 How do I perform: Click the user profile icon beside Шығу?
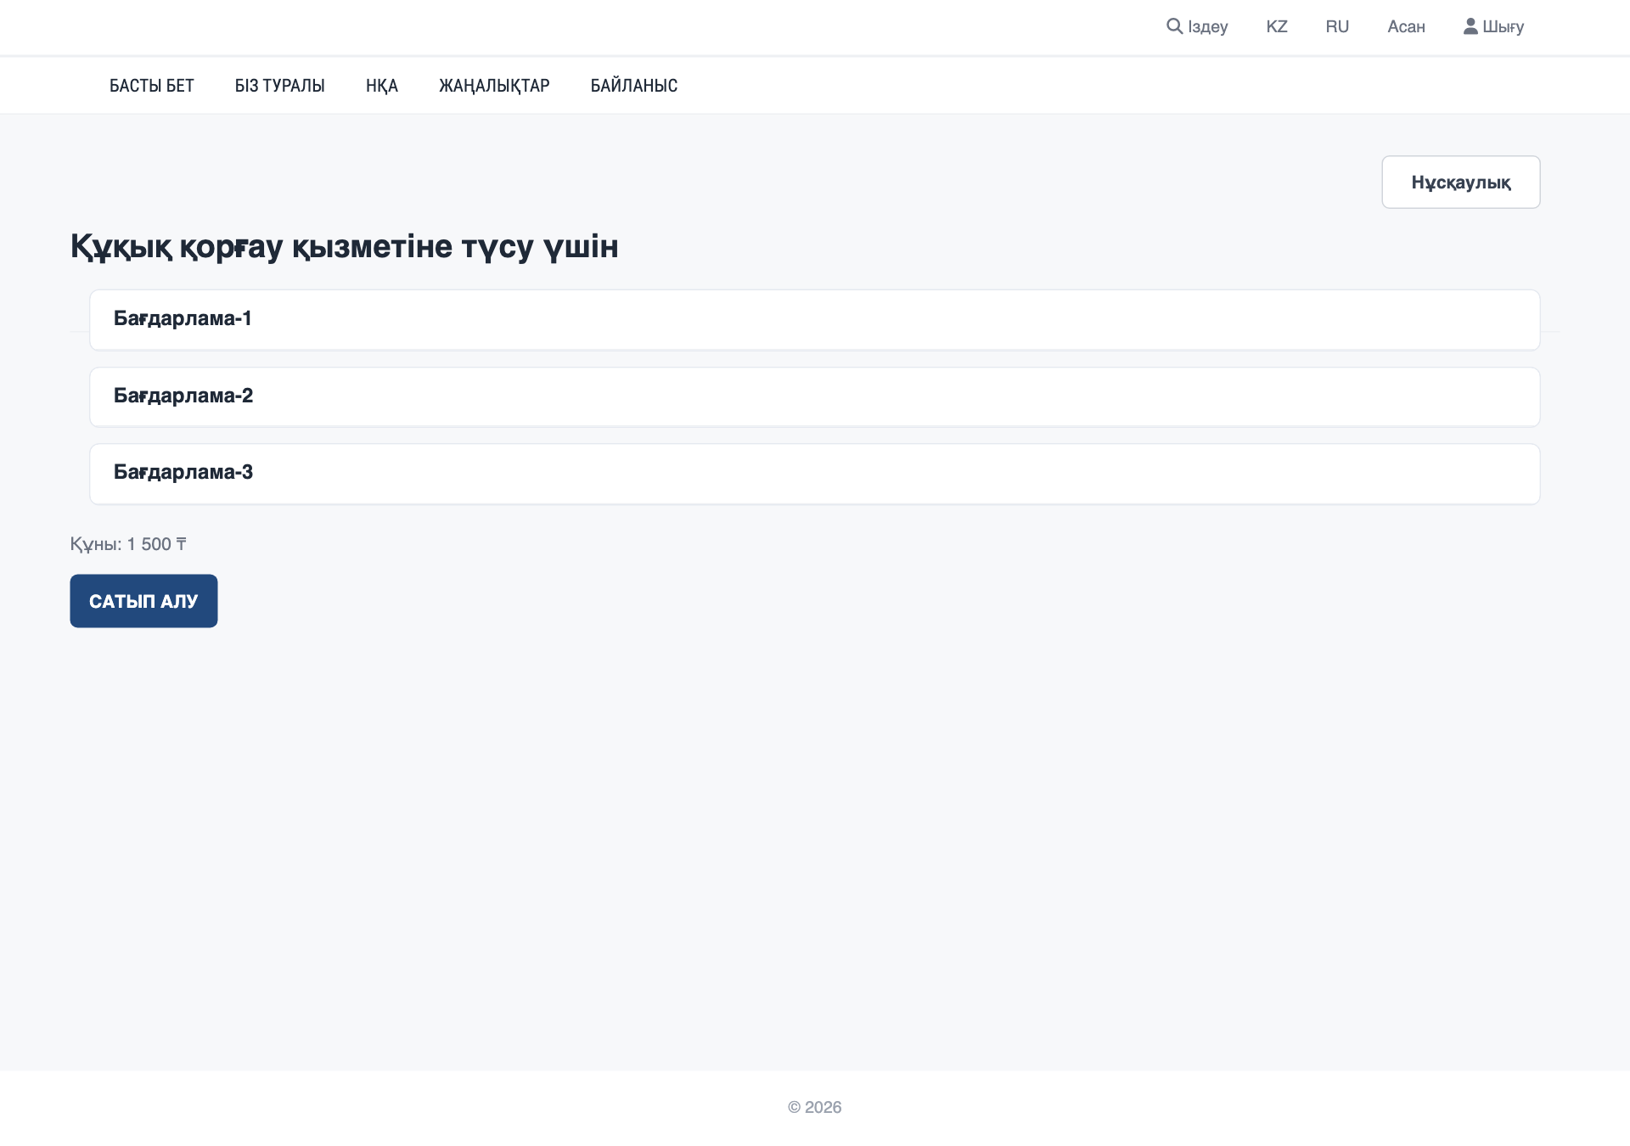pos(1470,26)
